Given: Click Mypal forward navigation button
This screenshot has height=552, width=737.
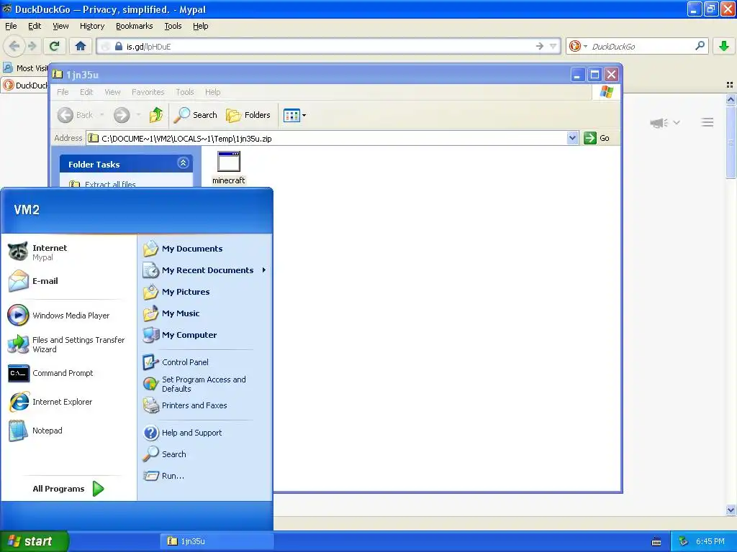Looking at the screenshot, I should (x=32, y=46).
